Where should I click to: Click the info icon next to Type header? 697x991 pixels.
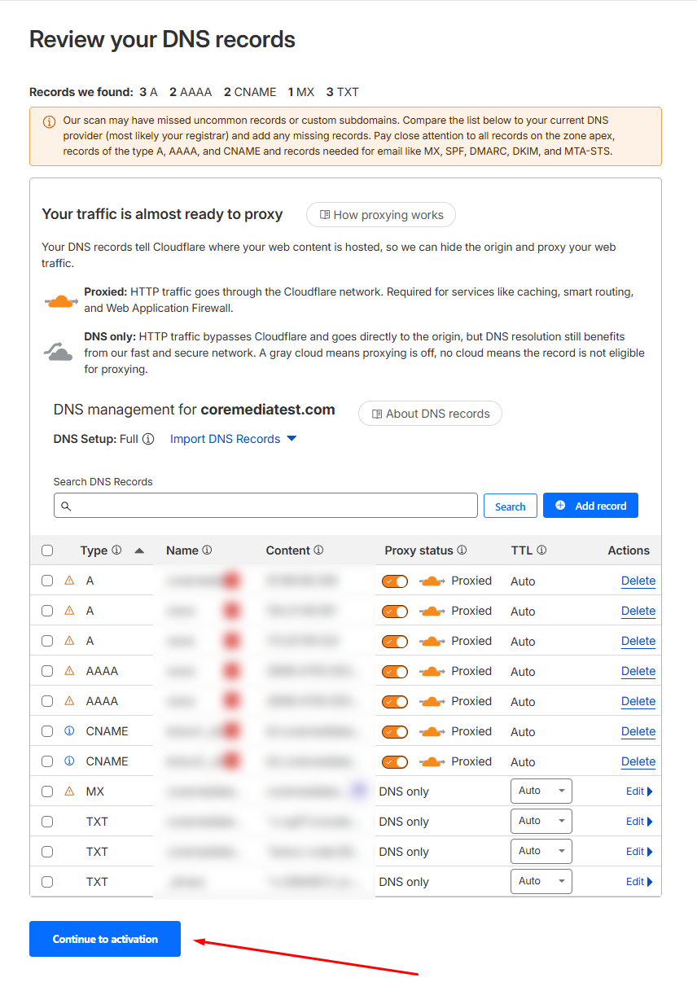coord(116,550)
